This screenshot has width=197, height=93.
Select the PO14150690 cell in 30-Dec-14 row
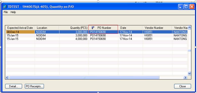point(103,32)
